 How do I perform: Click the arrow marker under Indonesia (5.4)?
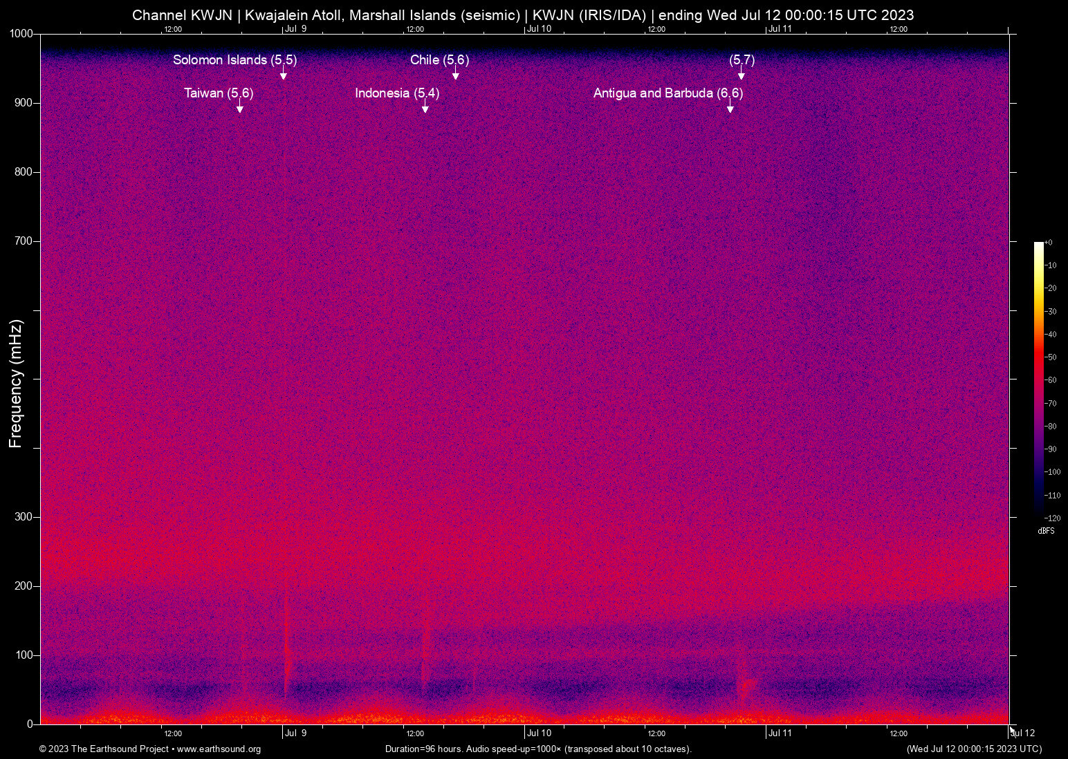click(x=425, y=106)
